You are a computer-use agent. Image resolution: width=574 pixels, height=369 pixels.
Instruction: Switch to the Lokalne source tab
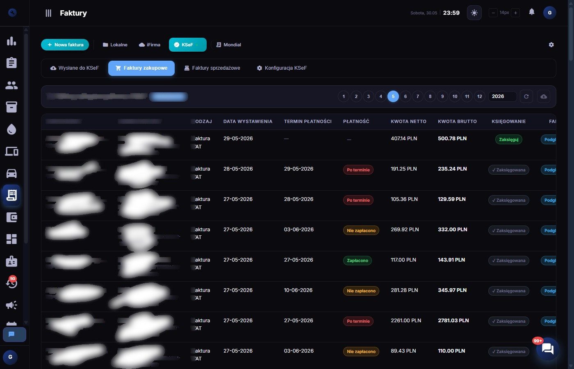click(115, 45)
